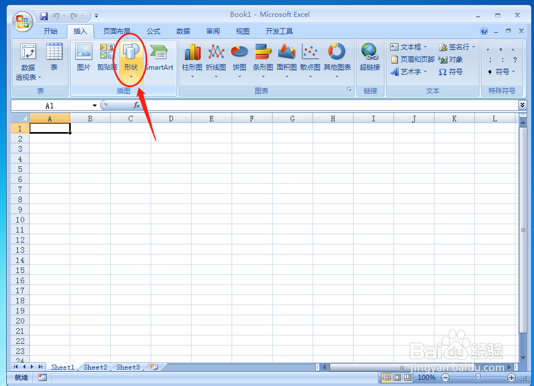Open the Shapes (形状) gallery
534x386 pixels.
click(x=131, y=61)
